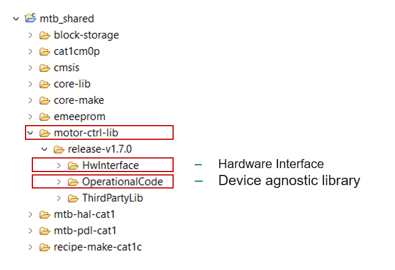
Task: Collapse the motor-ctrl-lib folder
Action: click(30, 133)
